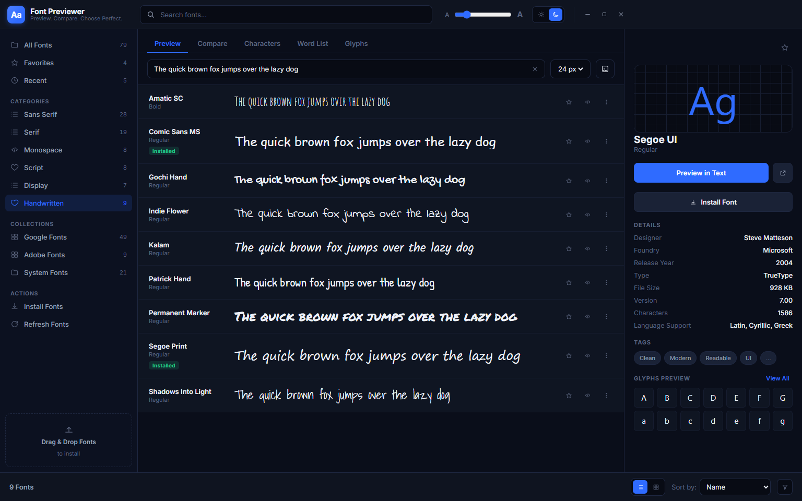
Task: Open the Google Fonts collection
Action: tap(68, 237)
